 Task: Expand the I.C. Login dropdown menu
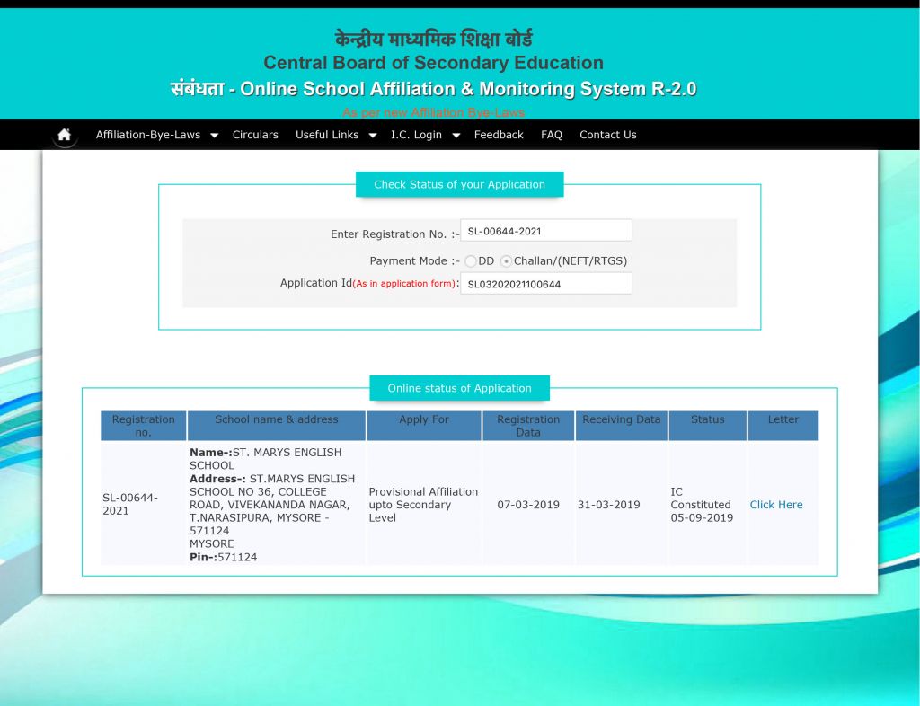coord(416,135)
